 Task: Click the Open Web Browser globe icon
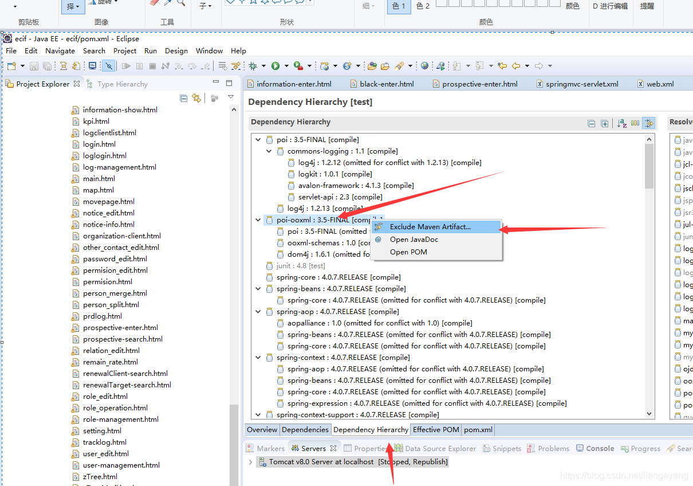pos(424,66)
